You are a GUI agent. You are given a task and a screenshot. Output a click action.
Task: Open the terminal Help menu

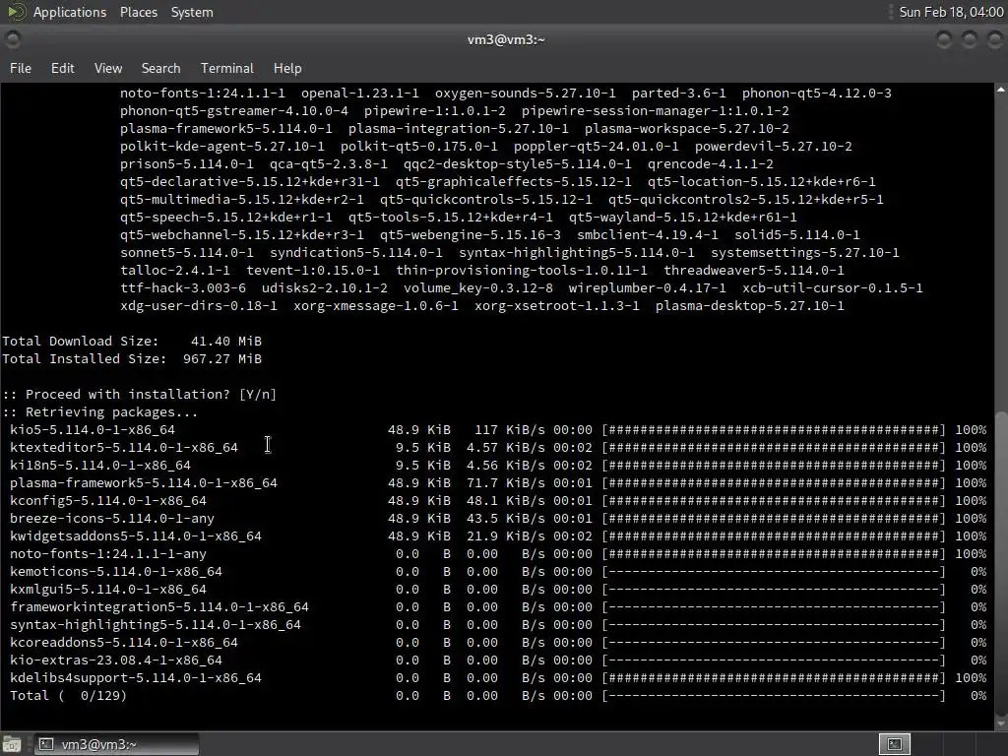pyautogui.click(x=287, y=68)
